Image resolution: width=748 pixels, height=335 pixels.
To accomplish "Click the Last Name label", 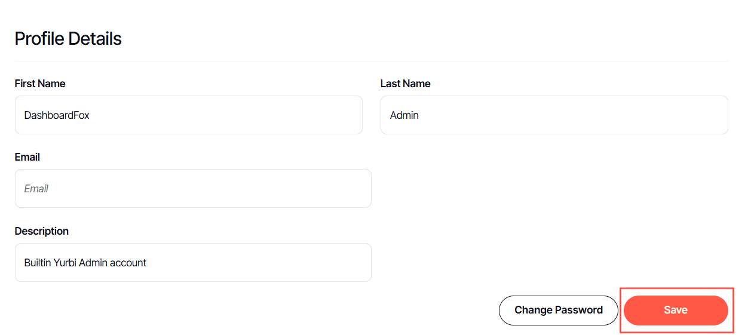I will click(405, 84).
